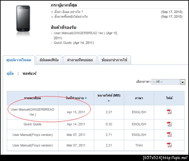
Task: Click the 2.27 file size cell
Action: click(109, 112)
